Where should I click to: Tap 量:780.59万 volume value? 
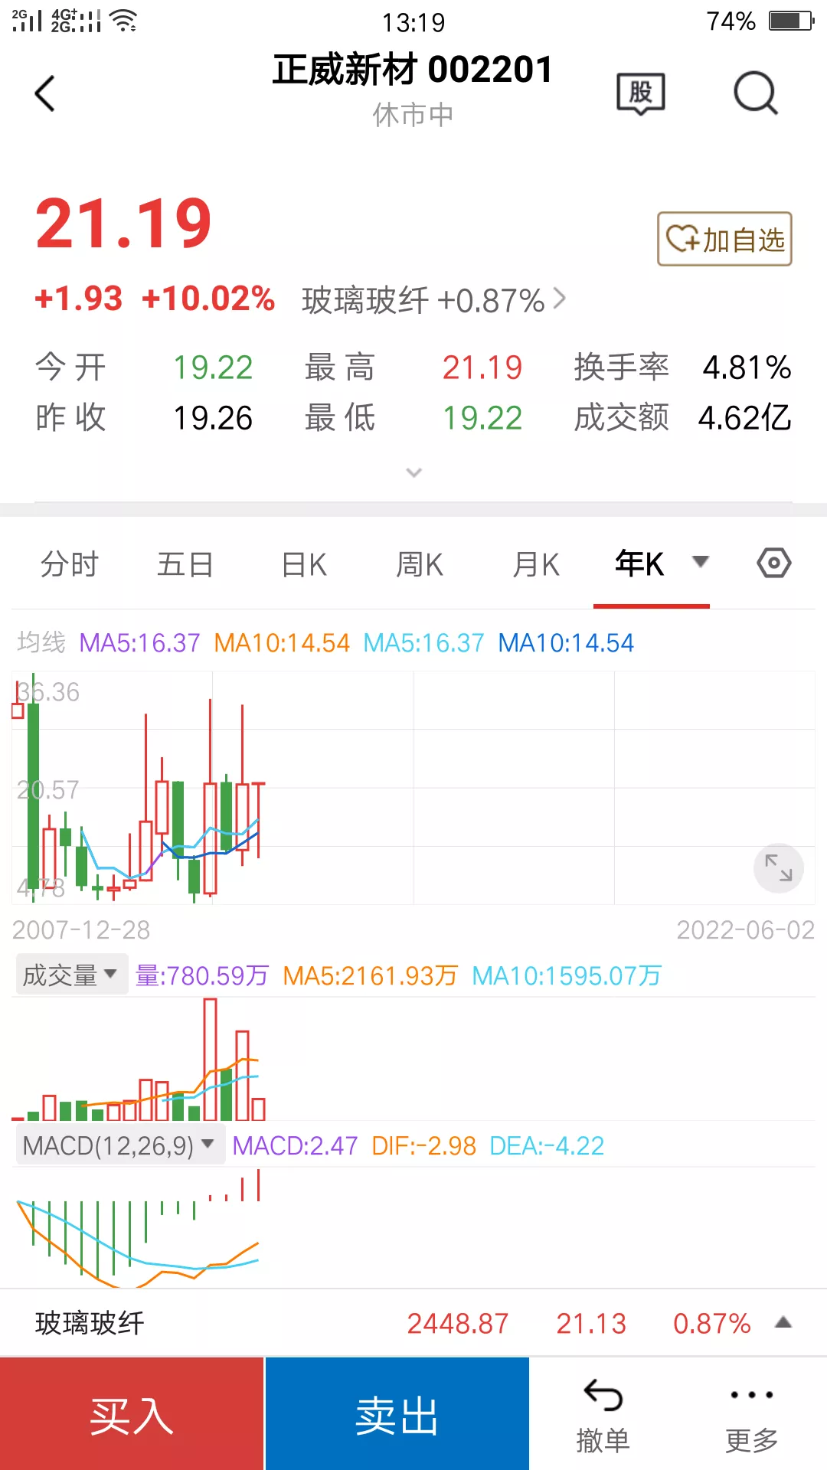[202, 975]
